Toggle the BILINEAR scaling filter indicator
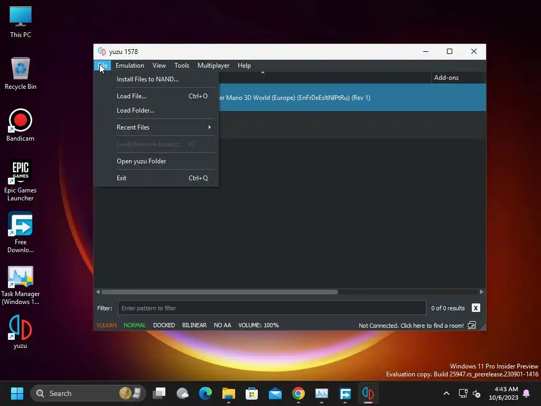Screen dimensions: 541x406 pyautogui.click(x=194, y=325)
